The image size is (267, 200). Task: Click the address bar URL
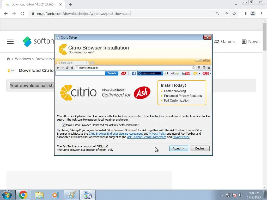tap(84, 14)
